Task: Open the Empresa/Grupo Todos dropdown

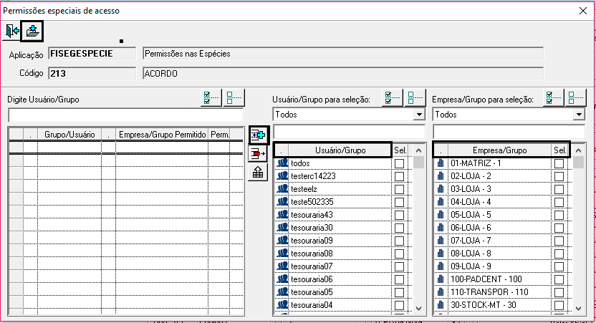Action: [579, 115]
